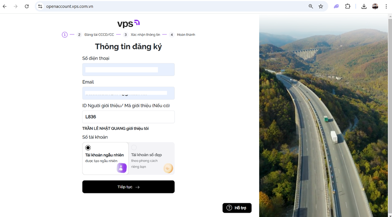Reload the page with refresh icon

point(27,7)
